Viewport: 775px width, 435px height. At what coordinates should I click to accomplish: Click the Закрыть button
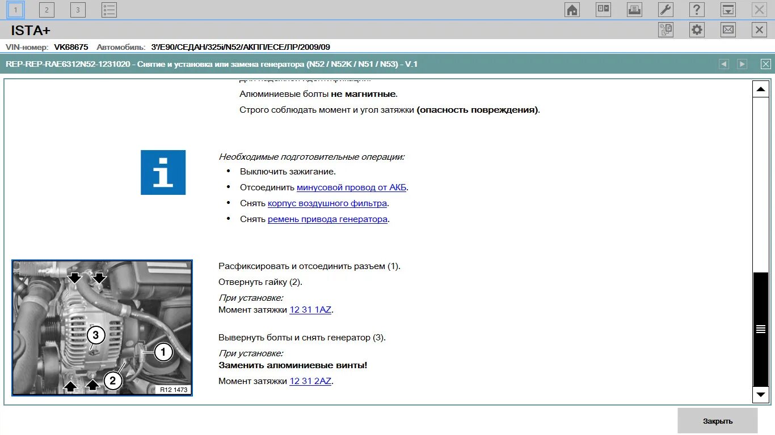pos(718,421)
